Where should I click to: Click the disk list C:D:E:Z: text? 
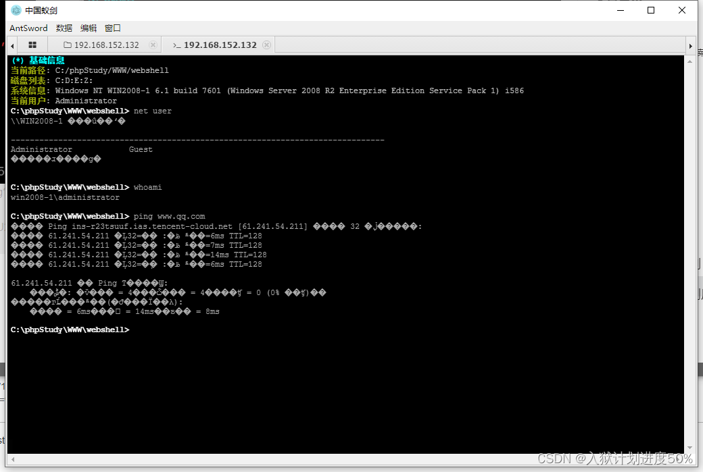point(74,80)
